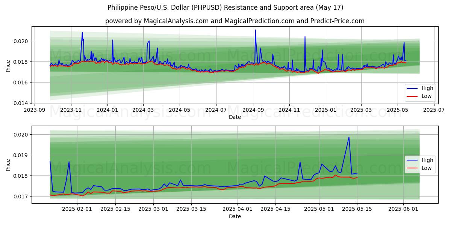Click 'Low' in the lower chart legend
The image size is (451, 225).
[x=427, y=168]
